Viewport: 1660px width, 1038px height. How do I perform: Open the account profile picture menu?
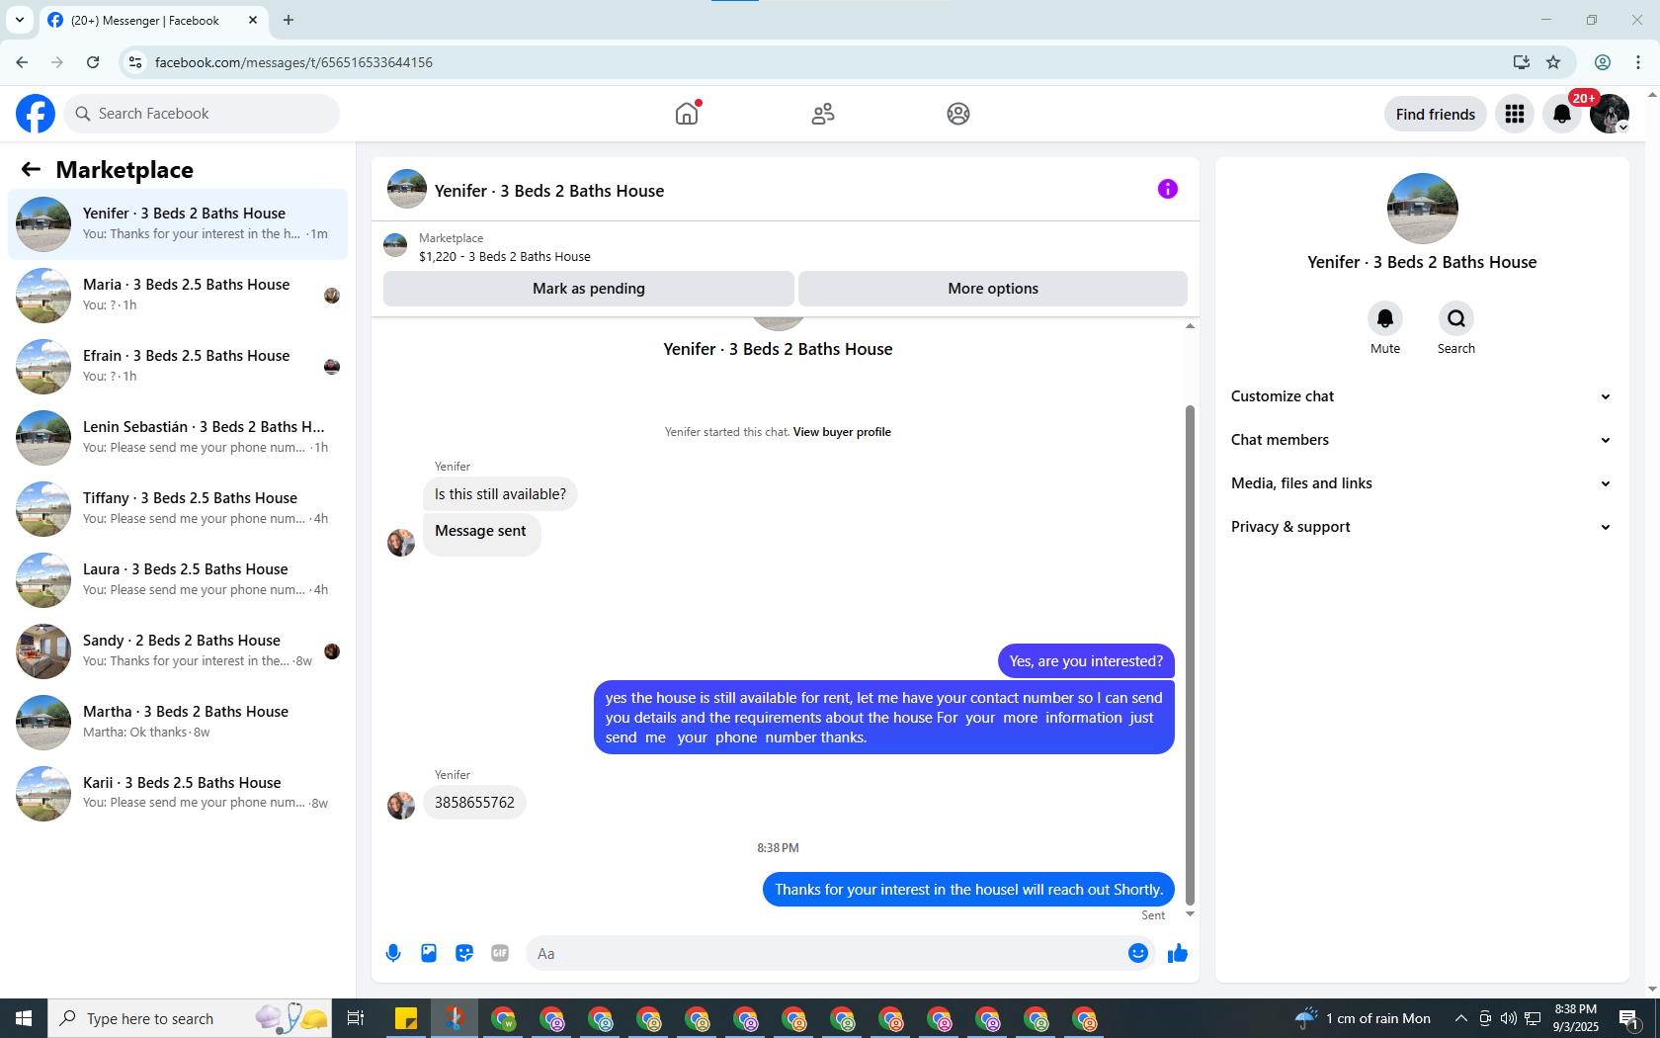point(1610,114)
